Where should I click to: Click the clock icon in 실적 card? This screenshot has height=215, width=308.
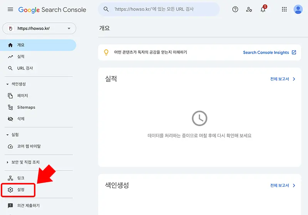199,119
